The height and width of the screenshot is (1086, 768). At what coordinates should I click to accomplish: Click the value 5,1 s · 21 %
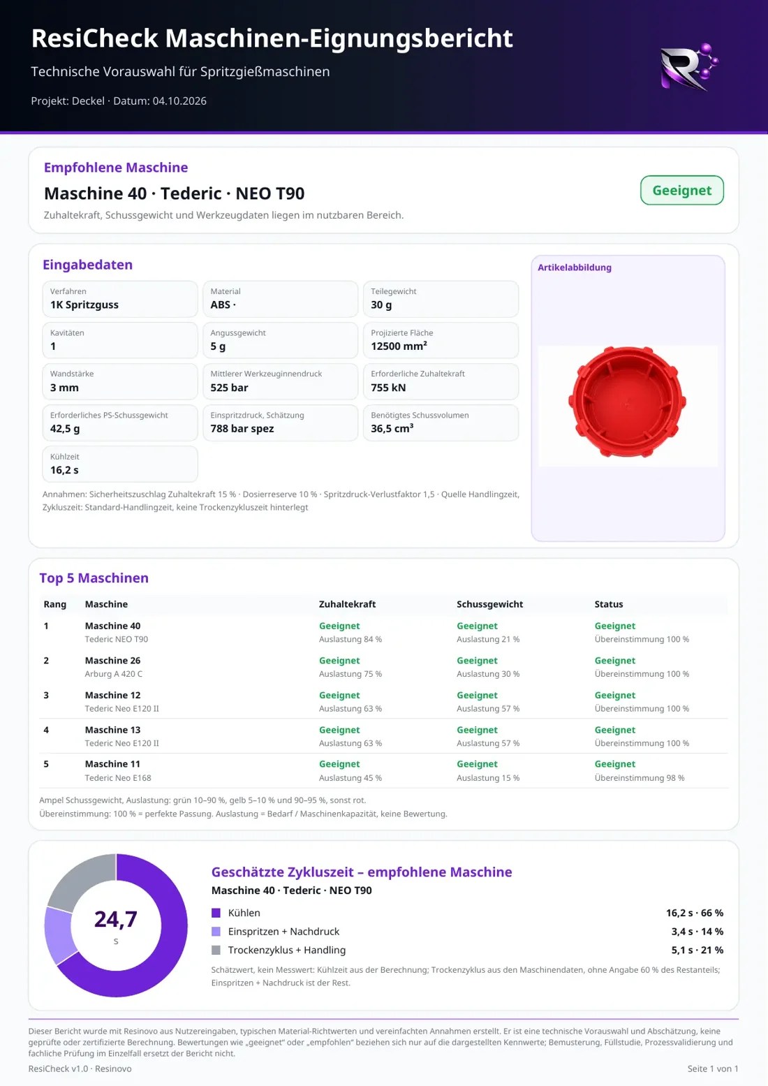click(697, 950)
